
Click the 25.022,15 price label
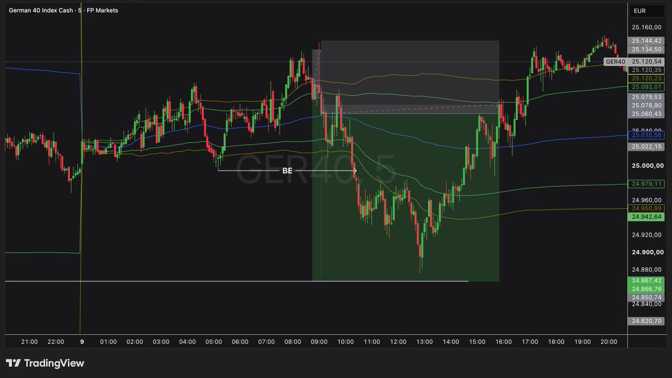tap(647, 147)
